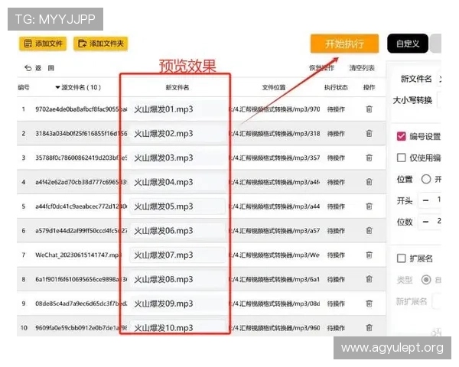
Task: Click file path ending mp3/We
Action: click(x=274, y=255)
